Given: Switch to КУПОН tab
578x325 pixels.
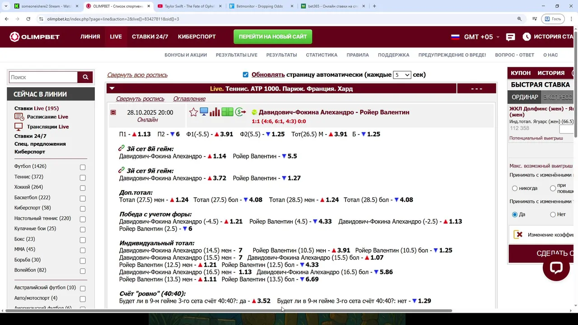Looking at the screenshot, I should (x=521, y=73).
